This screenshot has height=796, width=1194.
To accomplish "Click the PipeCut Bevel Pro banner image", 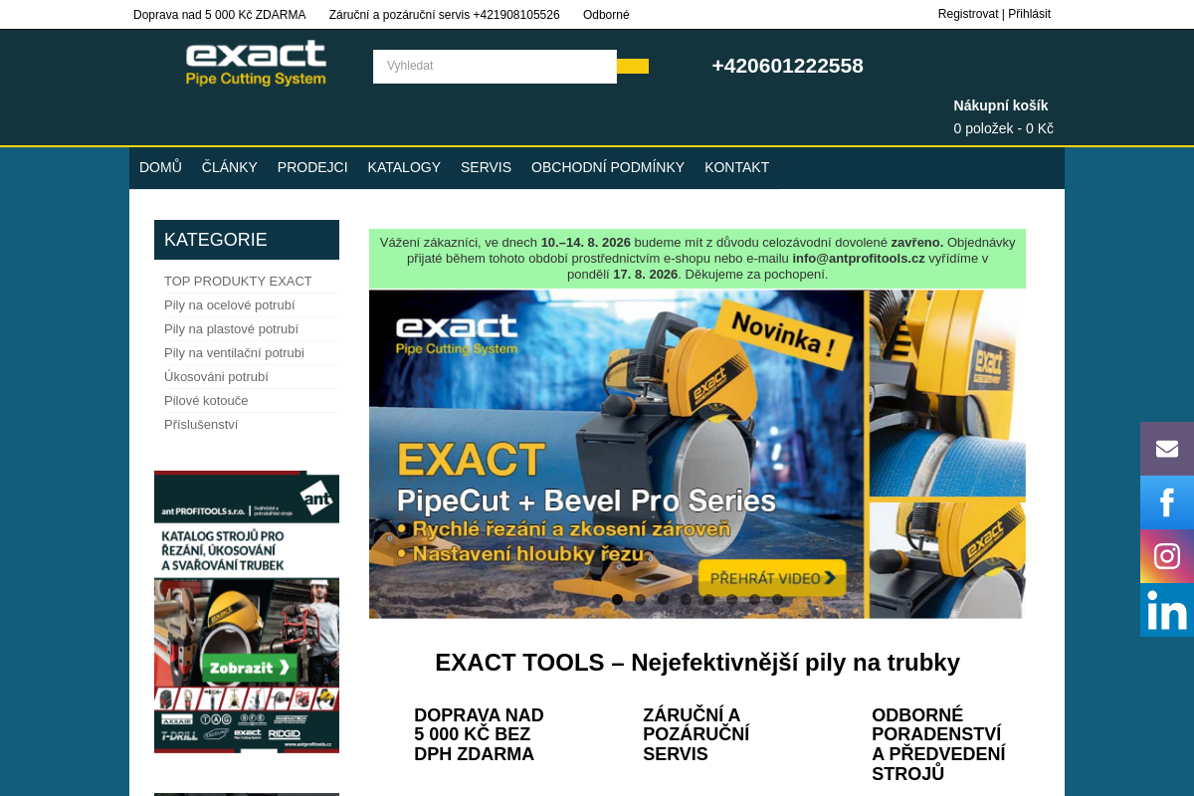I will pyautogui.click(x=697, y=454).
